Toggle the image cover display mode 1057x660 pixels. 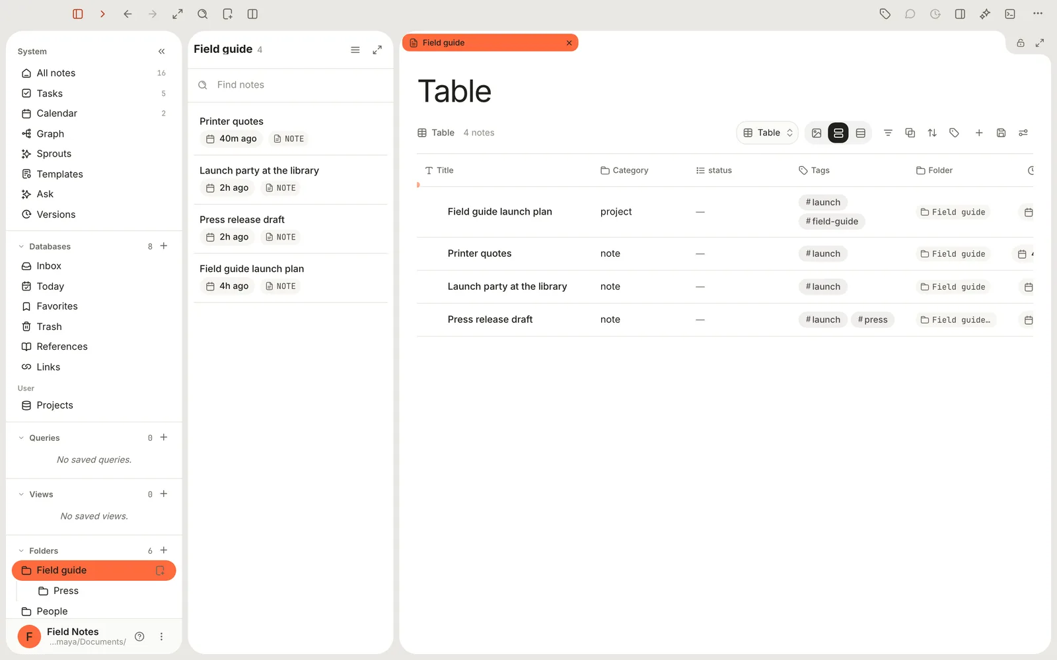[x=817, y=133]
